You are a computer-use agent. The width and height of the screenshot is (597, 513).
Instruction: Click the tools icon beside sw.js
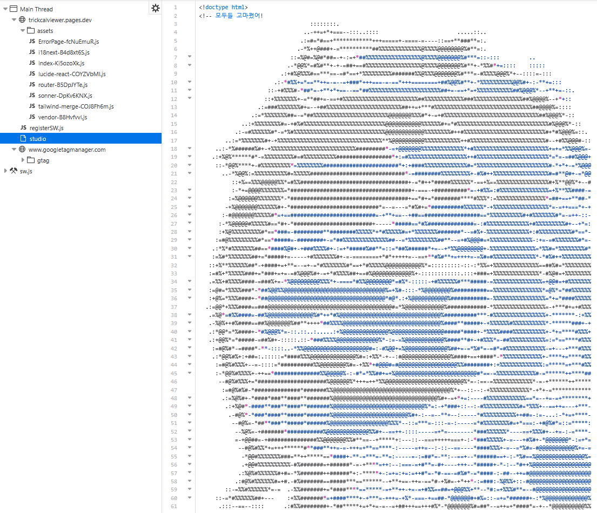[14, 171]
